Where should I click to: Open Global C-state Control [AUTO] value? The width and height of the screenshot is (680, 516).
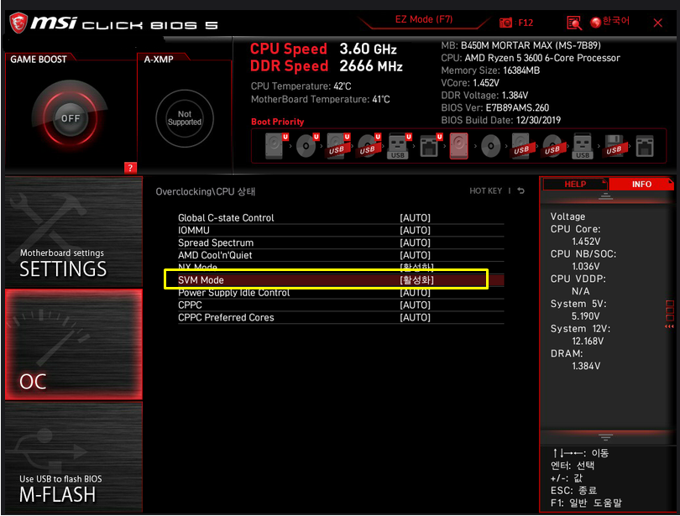pos(415,217)
